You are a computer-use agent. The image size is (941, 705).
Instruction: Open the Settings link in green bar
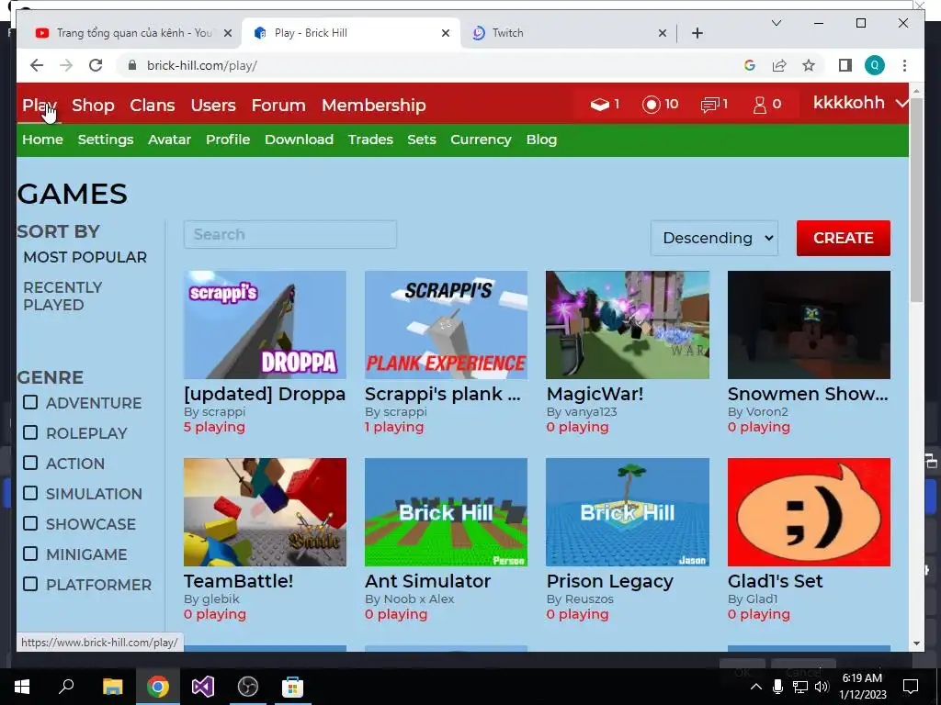tap(106, 140)
